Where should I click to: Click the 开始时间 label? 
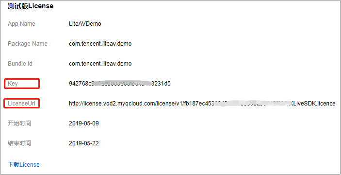[x=19, y=123]
